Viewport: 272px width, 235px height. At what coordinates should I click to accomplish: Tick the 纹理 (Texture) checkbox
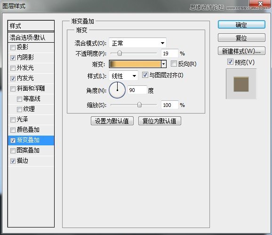pyautogui.click(x=19, y=109)
